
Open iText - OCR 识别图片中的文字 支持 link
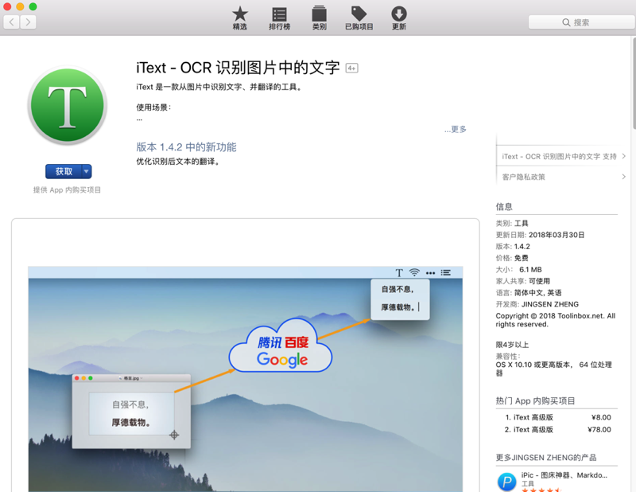(x=559, y=156)
